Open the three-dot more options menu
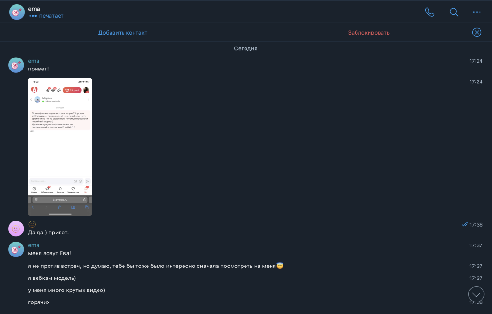This screenshot has width=492, height=314. click(x=477, y=12)
